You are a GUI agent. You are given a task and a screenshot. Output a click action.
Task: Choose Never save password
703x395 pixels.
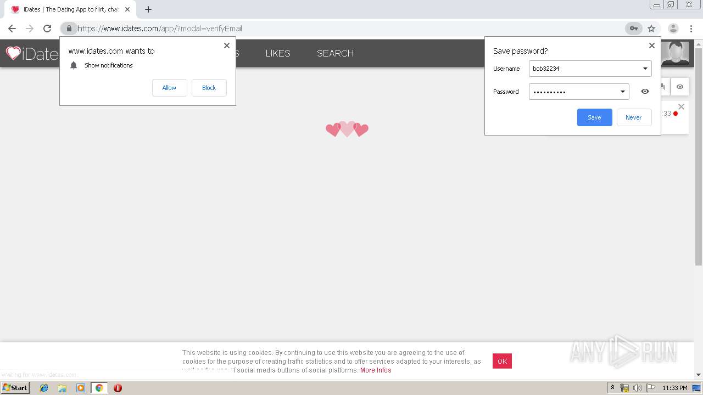click(634, 117)
